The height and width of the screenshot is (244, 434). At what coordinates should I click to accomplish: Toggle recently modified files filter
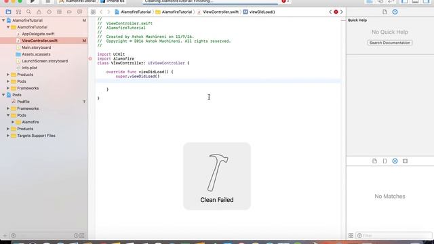tap(76, 236)
